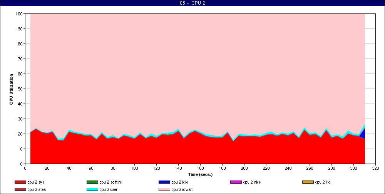Select the 'cpu 2 idle' legend label
The width and height of the screenshot is (385, 194).
(180, 182)
